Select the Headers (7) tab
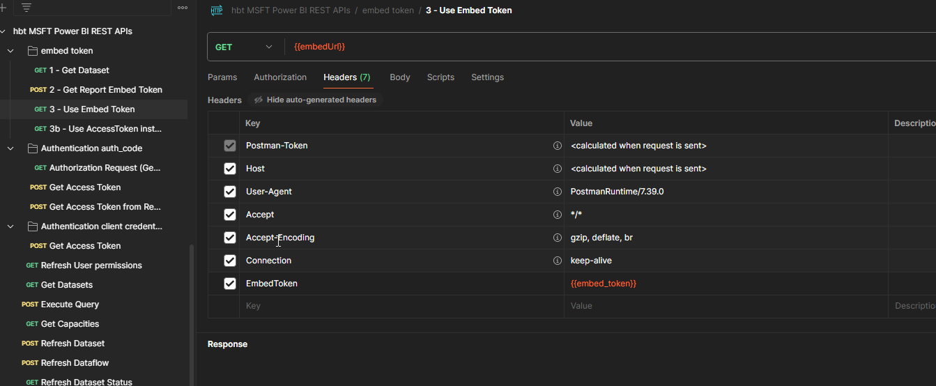The width and height of the screenshot is (936, 386). (x=347, y=77)
